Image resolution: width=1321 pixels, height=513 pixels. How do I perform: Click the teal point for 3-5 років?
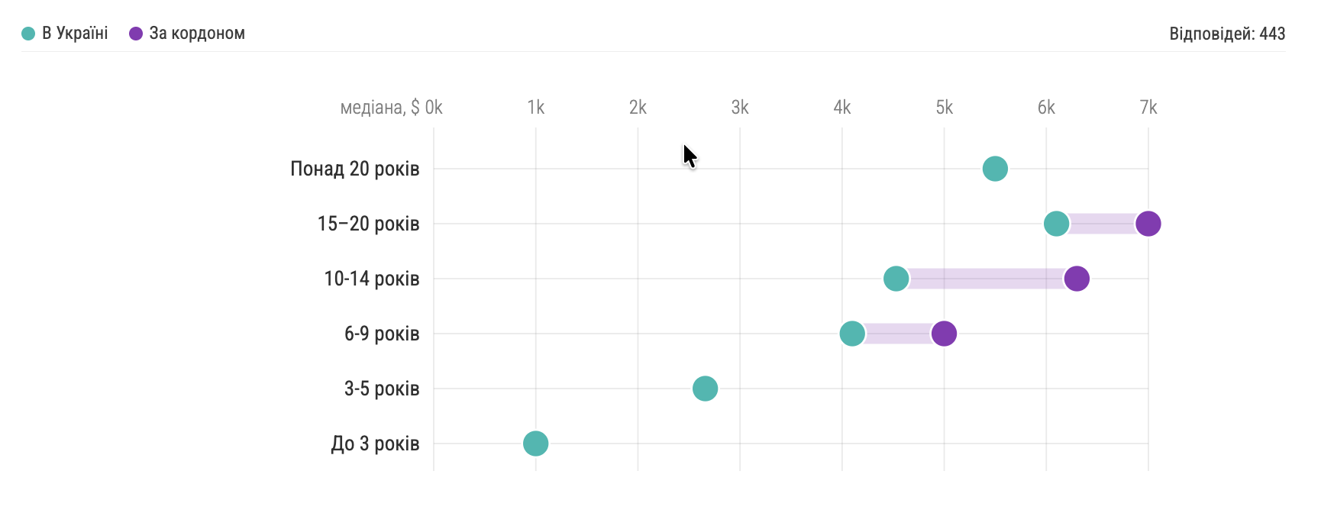click(x=705, y=389)
